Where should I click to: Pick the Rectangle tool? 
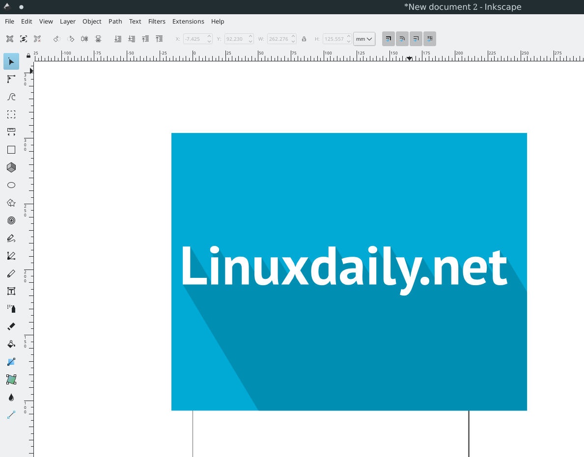pyautogui.click(x=11, y=150)
